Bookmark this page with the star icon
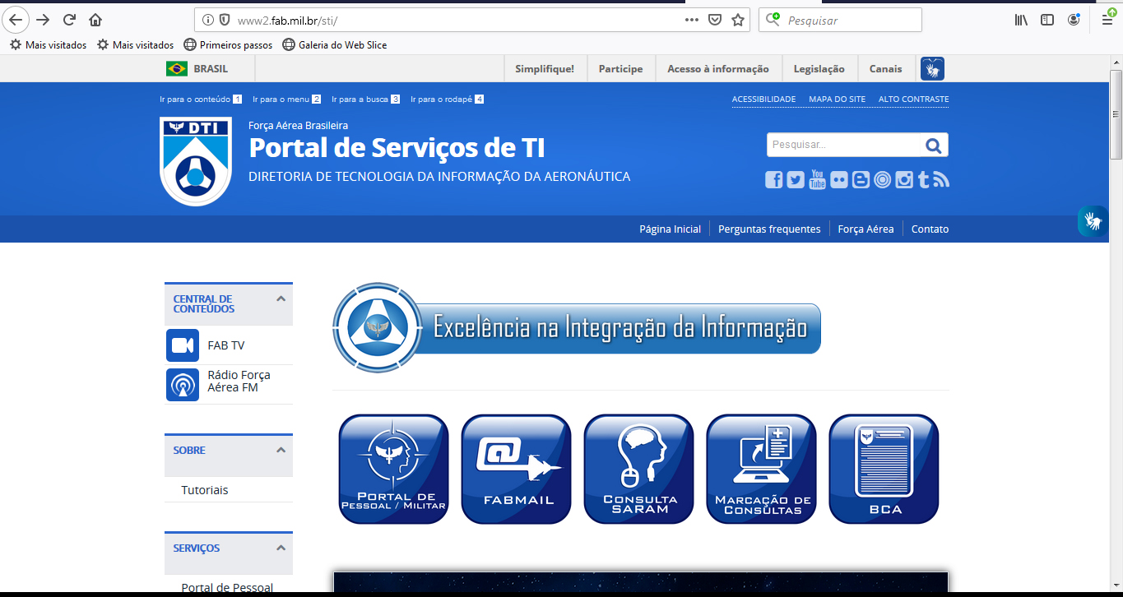This screenshot has width=1123, height=597. point(737,20)
